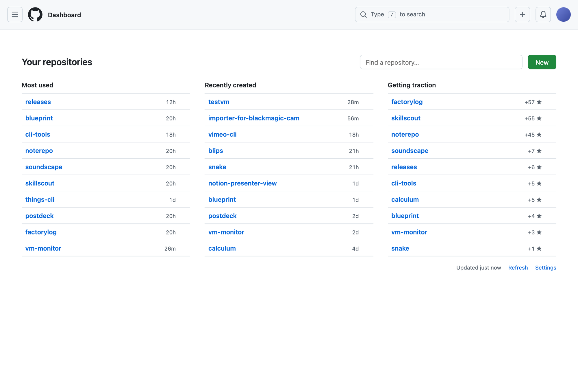The image size is (578, 389).
Task: Open importer-for-blackmagic-cam repository
Action: click(254, 118)
